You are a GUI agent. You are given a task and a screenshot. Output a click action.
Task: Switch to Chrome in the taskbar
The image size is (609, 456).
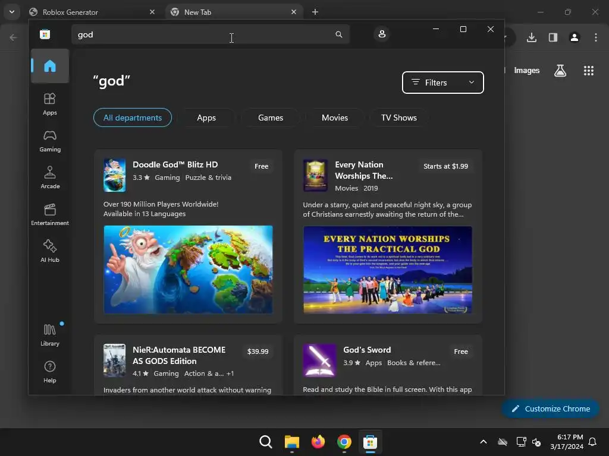click(x=344, y=442)
